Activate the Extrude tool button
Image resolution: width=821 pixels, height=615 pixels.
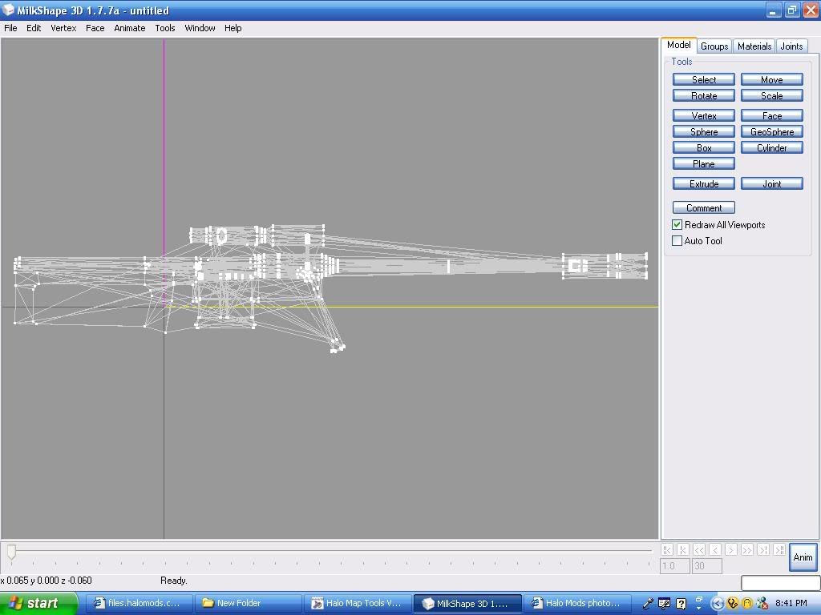click(704, 183)
